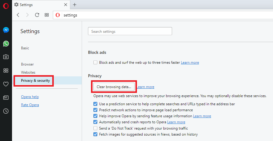The height and width of the screenshot is (141, 273).
Task: Toggle the Do Not Track request checkbox
Action: (x=95, y=128)
